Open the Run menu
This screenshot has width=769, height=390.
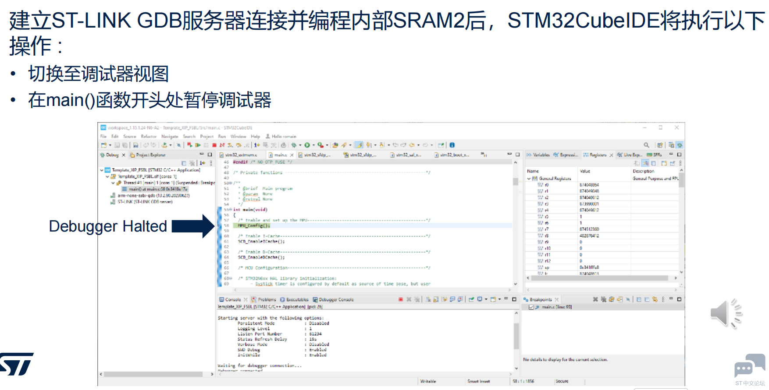click(222, 137)
